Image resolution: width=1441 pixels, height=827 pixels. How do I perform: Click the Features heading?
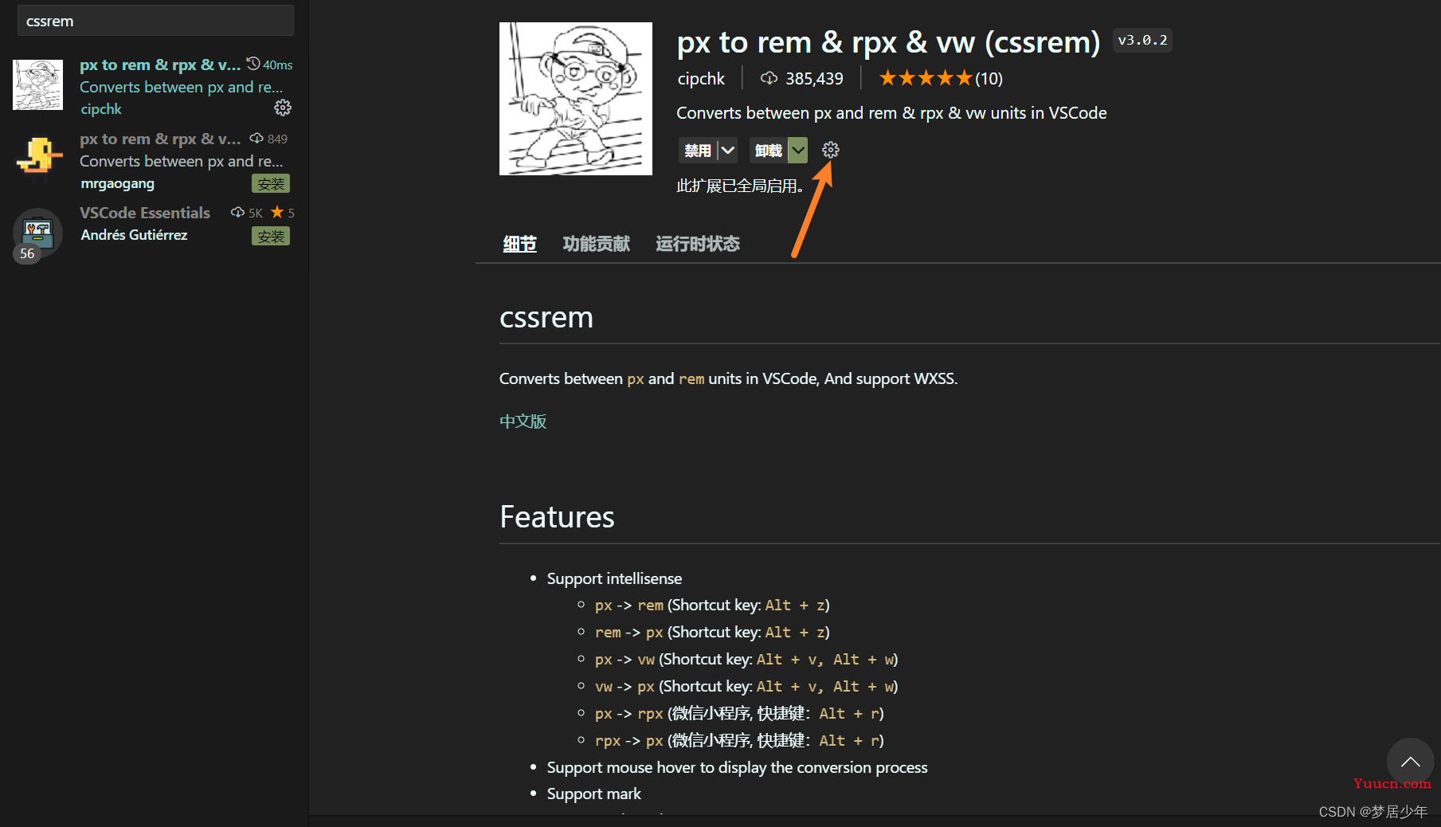pyautogui.click(x=557, y=517)
